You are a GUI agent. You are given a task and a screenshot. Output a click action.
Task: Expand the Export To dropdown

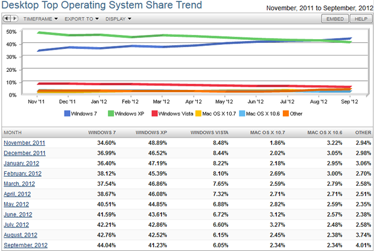[81, 19]
